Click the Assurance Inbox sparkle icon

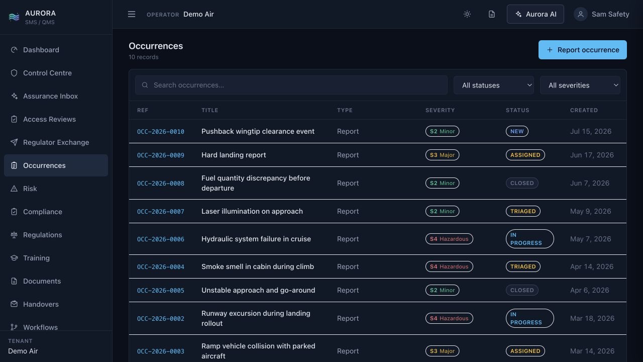[x=14, y=96]
